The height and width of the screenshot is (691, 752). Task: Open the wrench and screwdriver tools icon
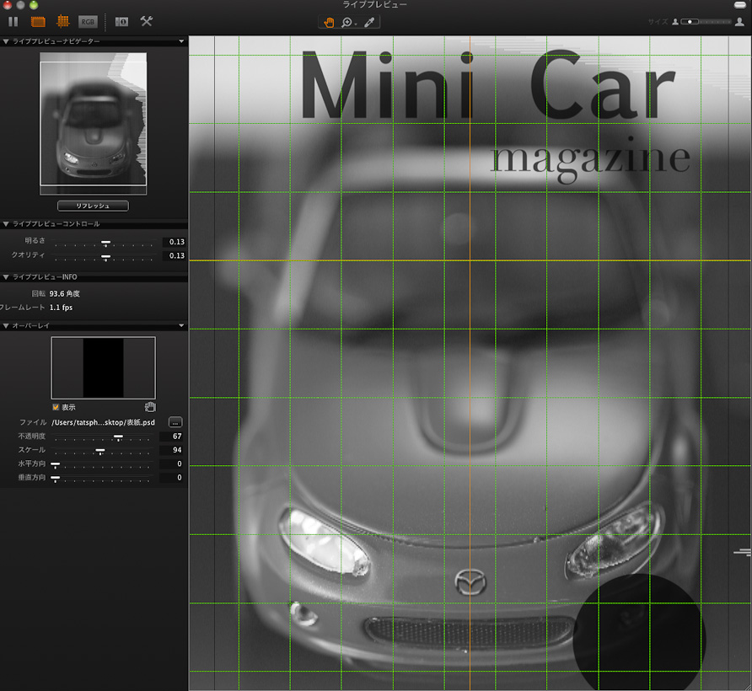[x=147, y=21]
